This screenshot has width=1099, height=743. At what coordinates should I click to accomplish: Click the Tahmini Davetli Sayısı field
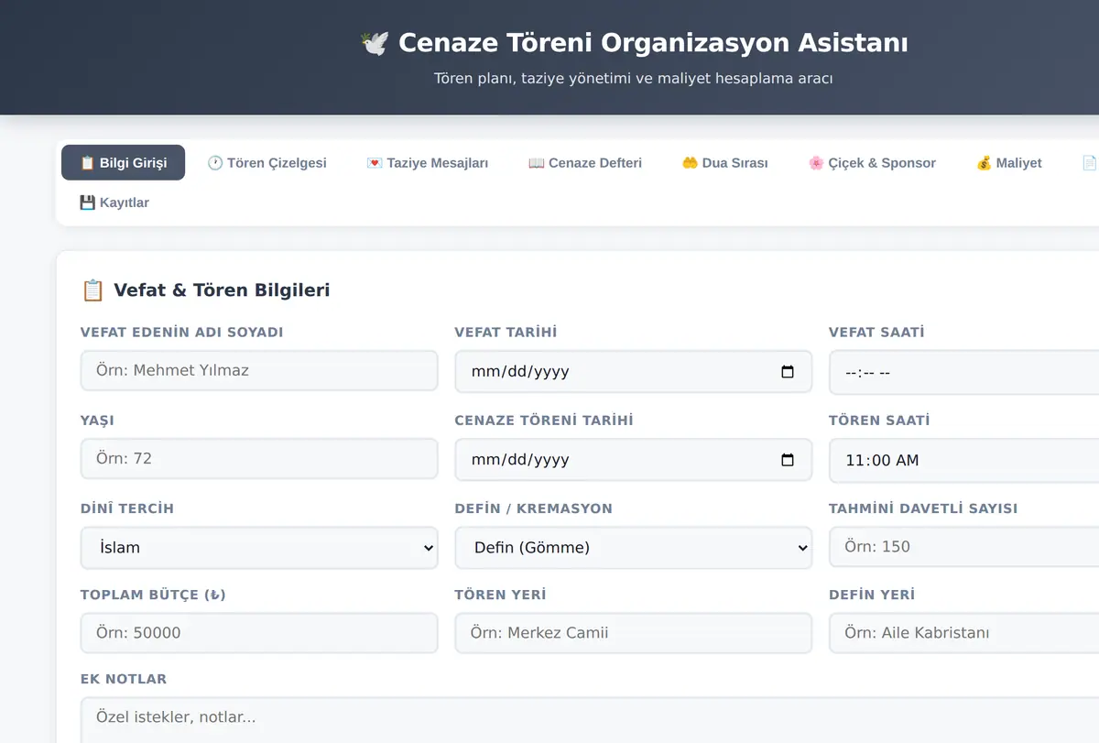[x=963, y=546]
